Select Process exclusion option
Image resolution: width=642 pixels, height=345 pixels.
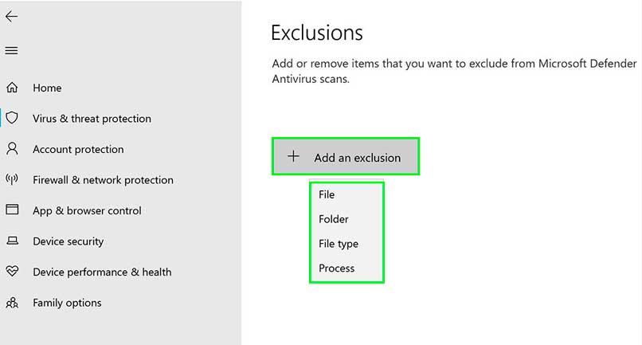pos(337,269)
